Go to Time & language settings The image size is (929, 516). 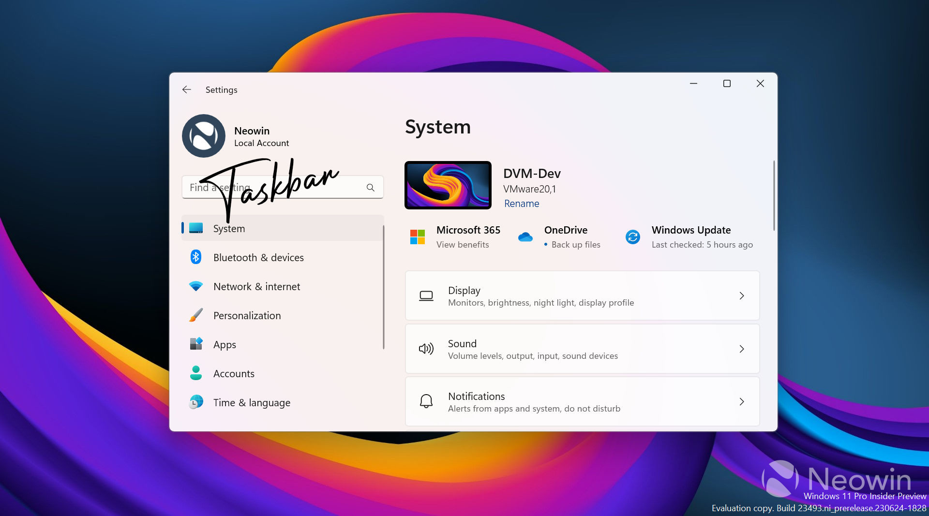(252, 403)
